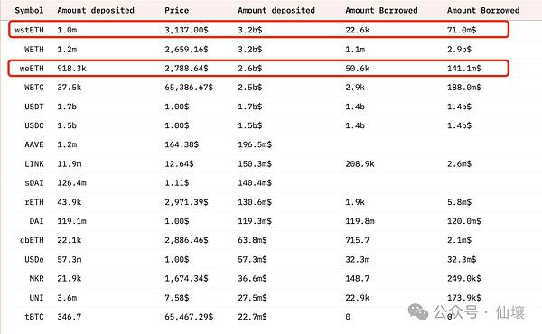Click the WBTC price 65,386.67$
This screenshot has height=334, width=542.
click(x=189, y=88)
